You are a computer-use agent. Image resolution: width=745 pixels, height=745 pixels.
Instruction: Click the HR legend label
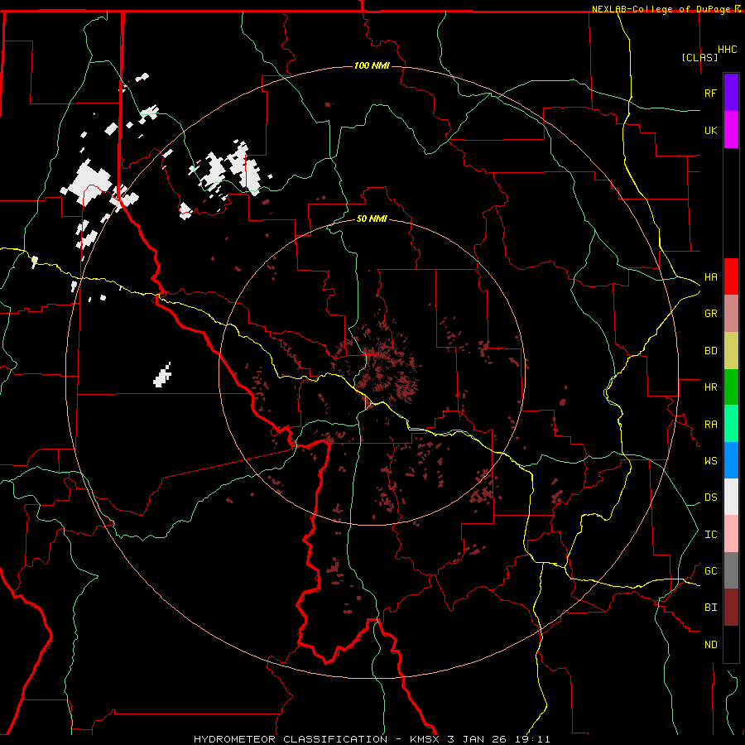[710, 387]
